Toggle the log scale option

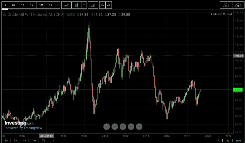[x=227, y=140]
